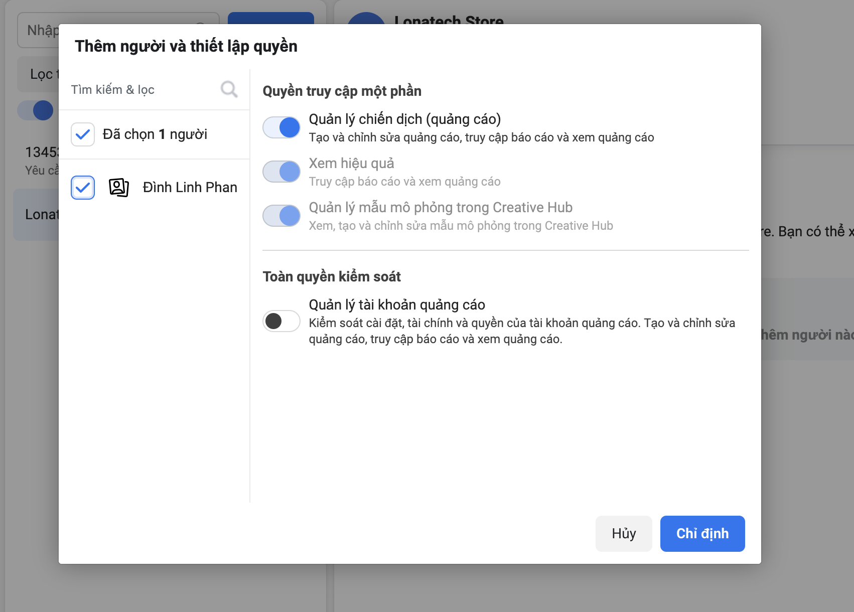Click the dialog title 'Thêm người và thiết lập quyền'

(x=186, y=46)
